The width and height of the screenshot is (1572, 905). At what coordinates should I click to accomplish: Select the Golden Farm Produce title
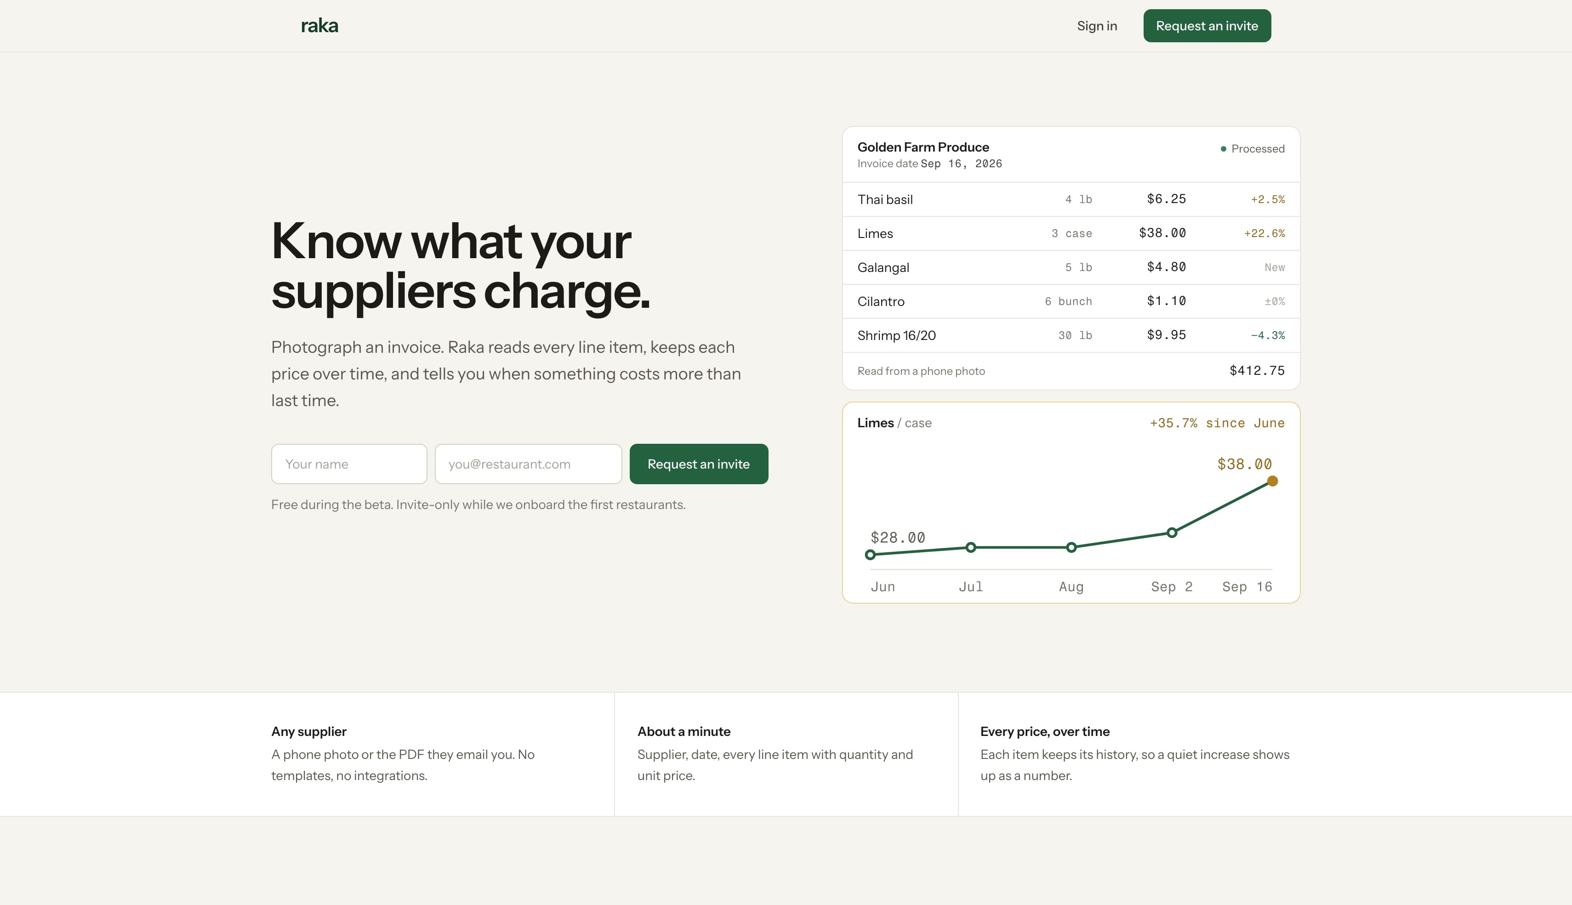tap(923, 147)
